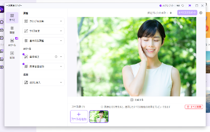210x132 pixels.
Task: Click the home icon in background window sidebar
Action: [2, 22]
